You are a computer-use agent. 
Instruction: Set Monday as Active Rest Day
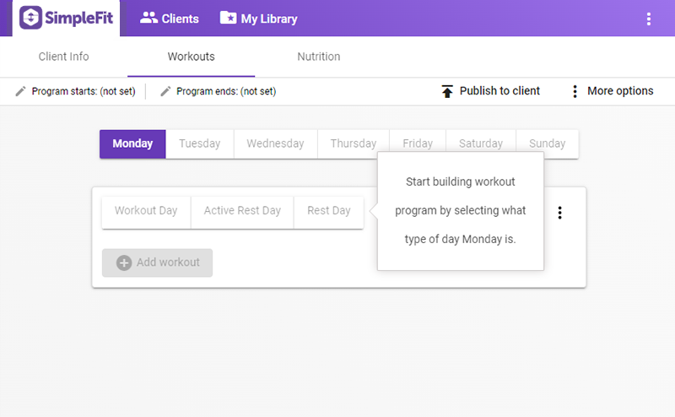242,211
